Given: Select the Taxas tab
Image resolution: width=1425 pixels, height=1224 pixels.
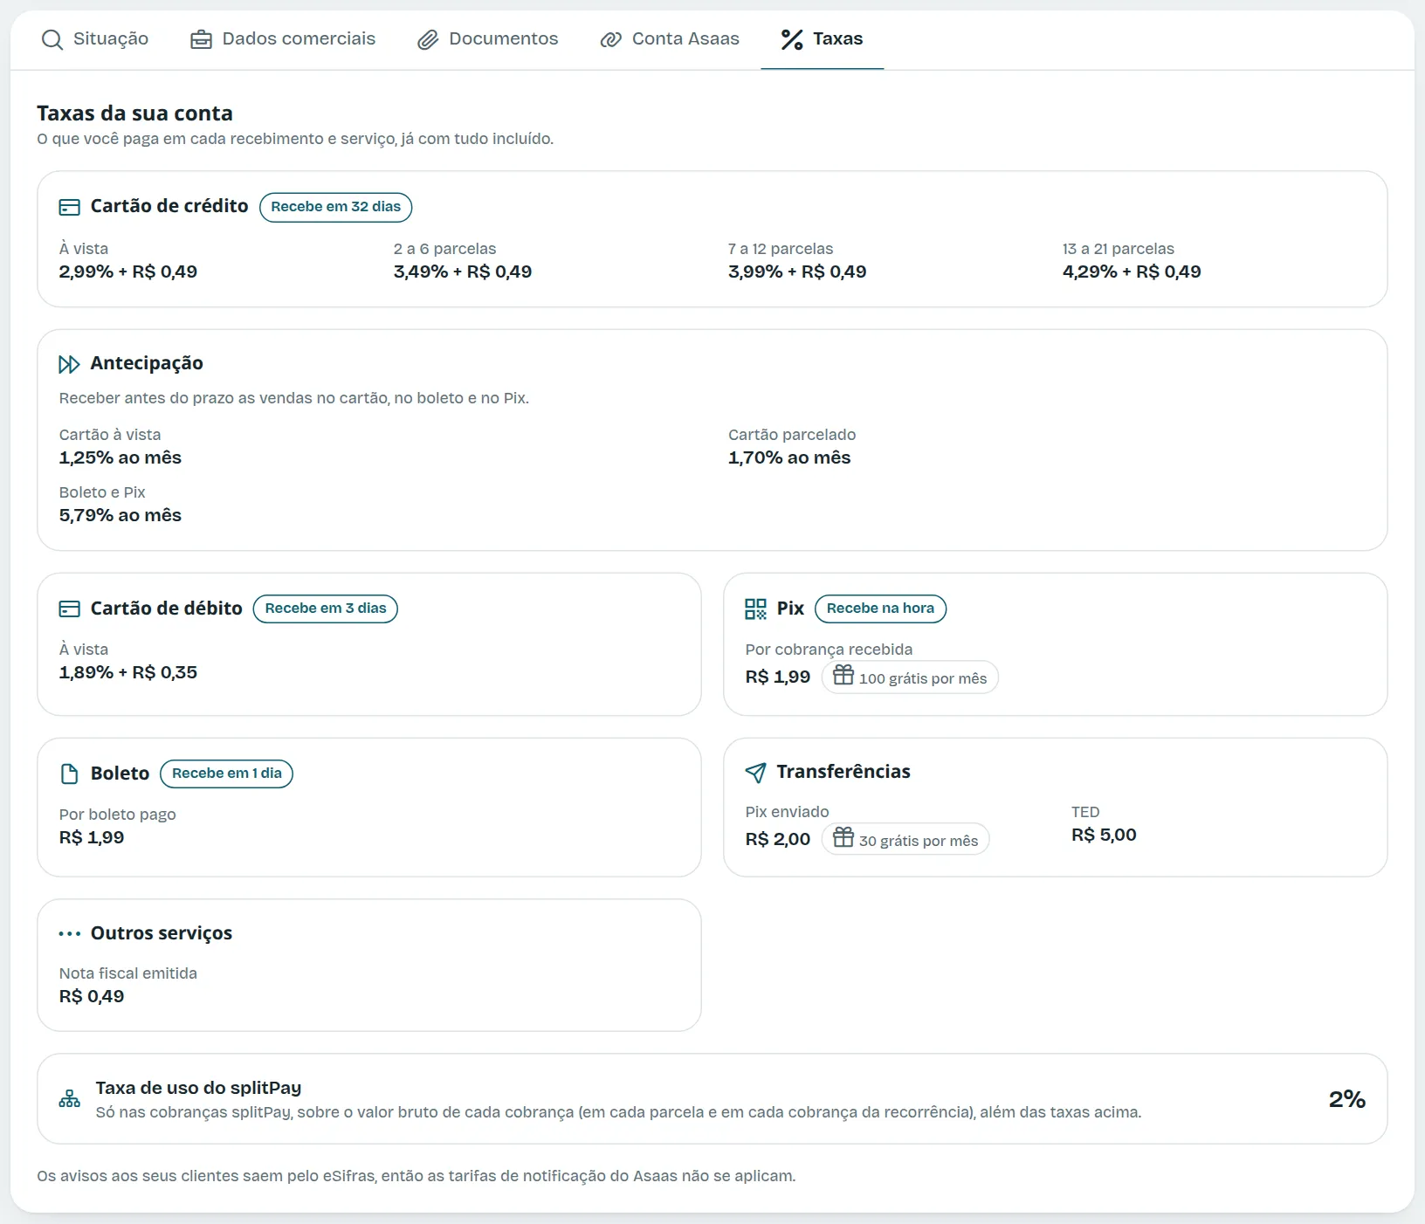Looking at the screenshot, I should pyautogui.click(x=822, y=39).
